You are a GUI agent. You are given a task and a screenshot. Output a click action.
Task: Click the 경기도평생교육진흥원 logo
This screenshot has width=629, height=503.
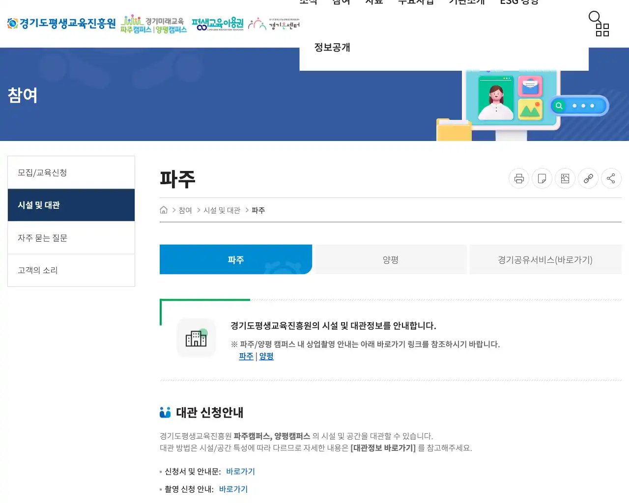tap(61, 23)
